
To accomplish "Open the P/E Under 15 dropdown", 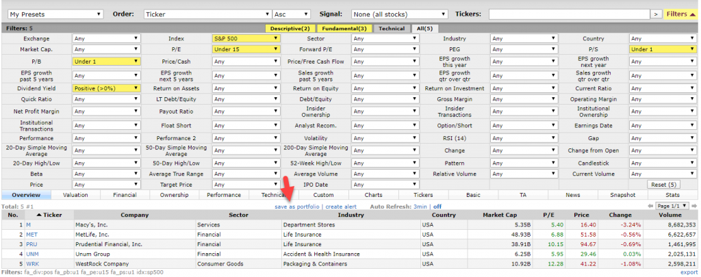I will point(246,49).
